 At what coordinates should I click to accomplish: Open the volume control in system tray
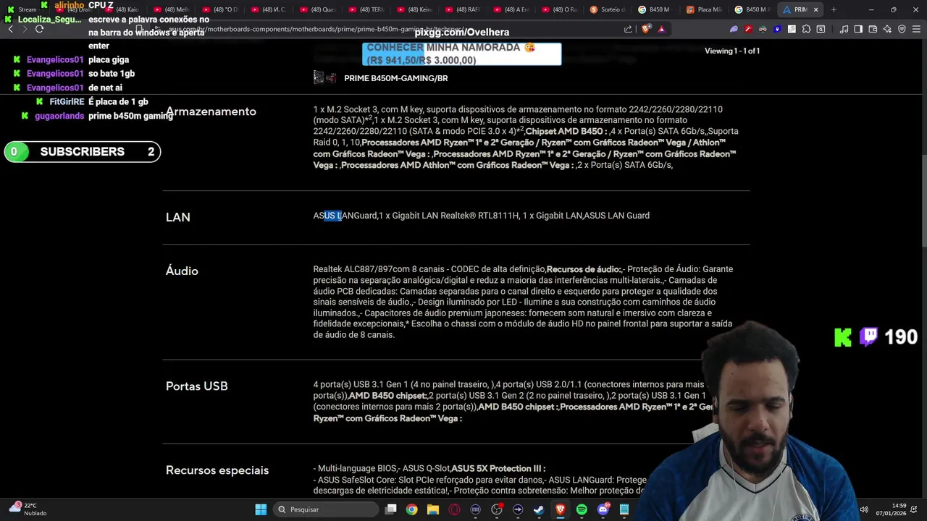[864, 509]
